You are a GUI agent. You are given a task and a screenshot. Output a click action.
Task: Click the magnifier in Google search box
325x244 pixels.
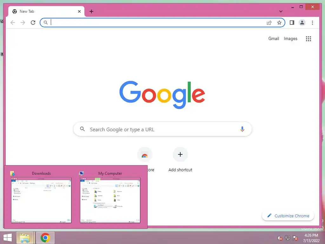pos(82,129)
